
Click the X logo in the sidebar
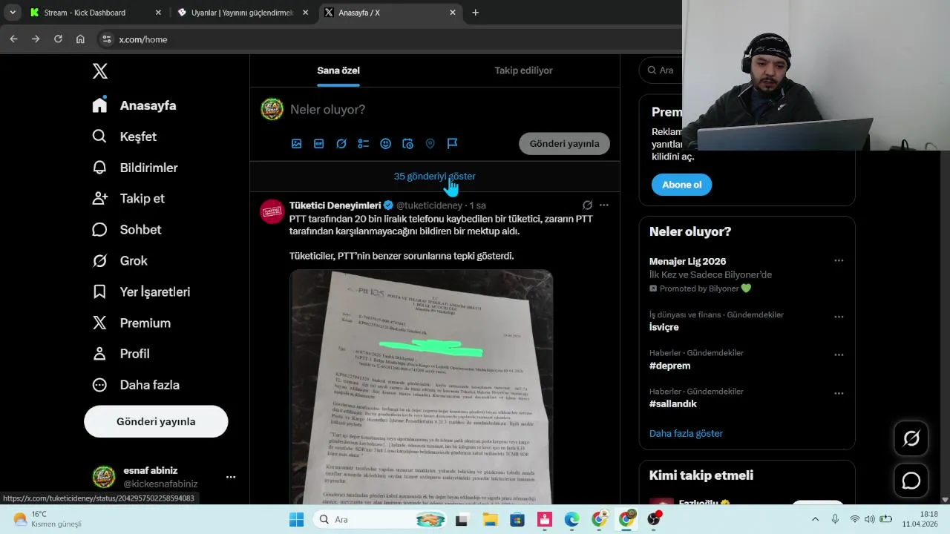point(100,71)
